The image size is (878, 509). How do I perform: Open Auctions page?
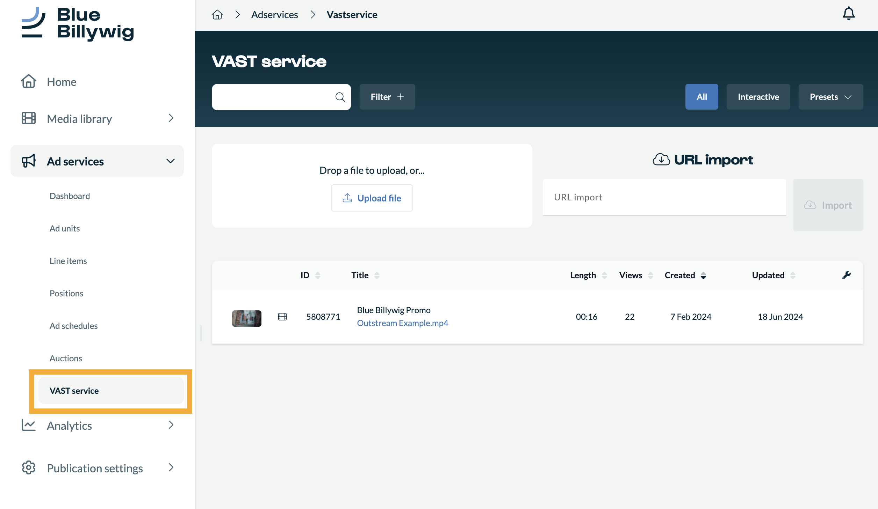(66, 358)
